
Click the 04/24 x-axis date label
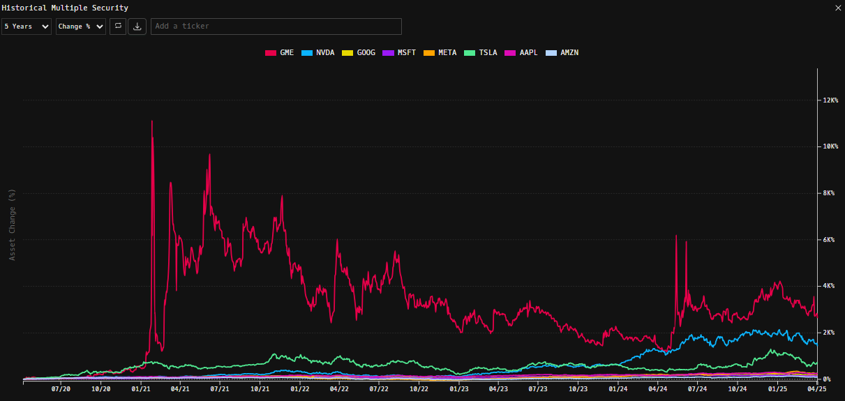pos(658,389)
